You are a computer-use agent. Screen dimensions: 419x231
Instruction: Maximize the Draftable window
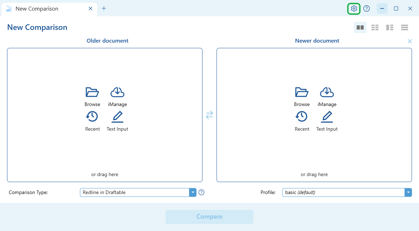396,8
